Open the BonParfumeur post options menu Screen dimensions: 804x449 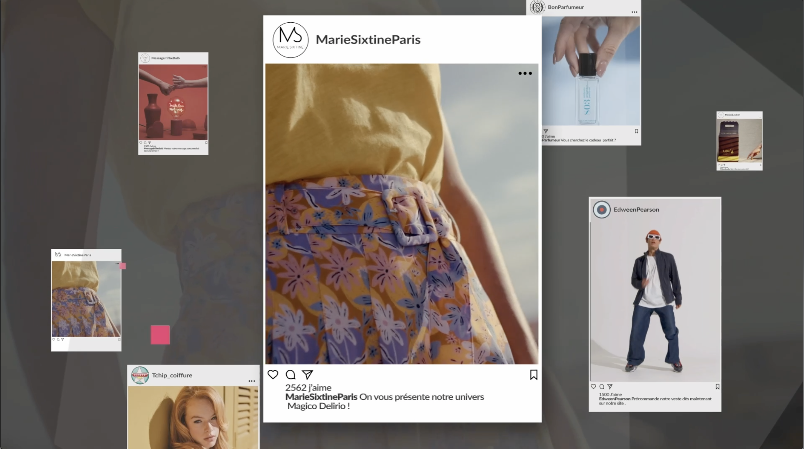point(634,12)
